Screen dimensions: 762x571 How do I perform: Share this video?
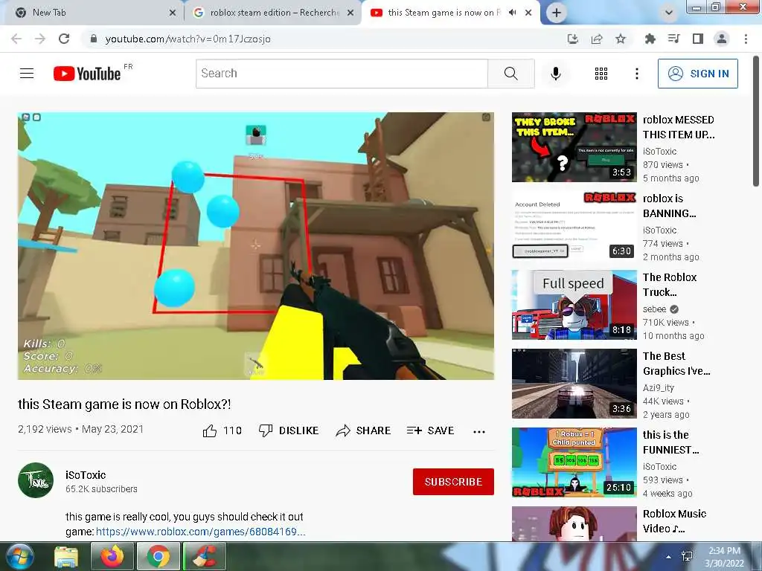point(363,430)
